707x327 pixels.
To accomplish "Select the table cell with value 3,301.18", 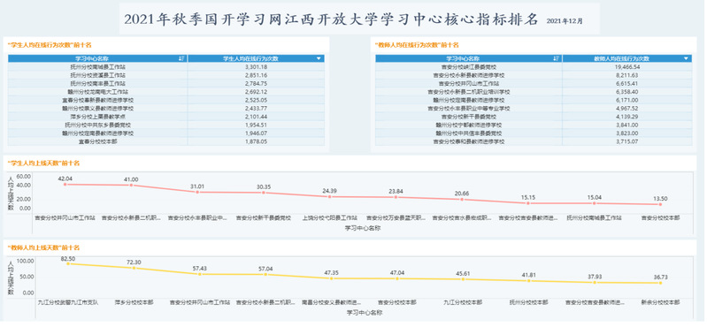I will pos(256,66).
